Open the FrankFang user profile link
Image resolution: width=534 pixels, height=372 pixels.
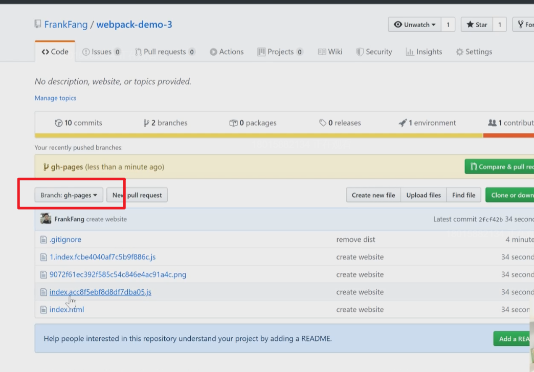pyautogui.click(x=66, y=25)
